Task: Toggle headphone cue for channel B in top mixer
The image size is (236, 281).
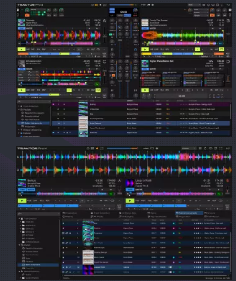Action: [x=136, y=50]
